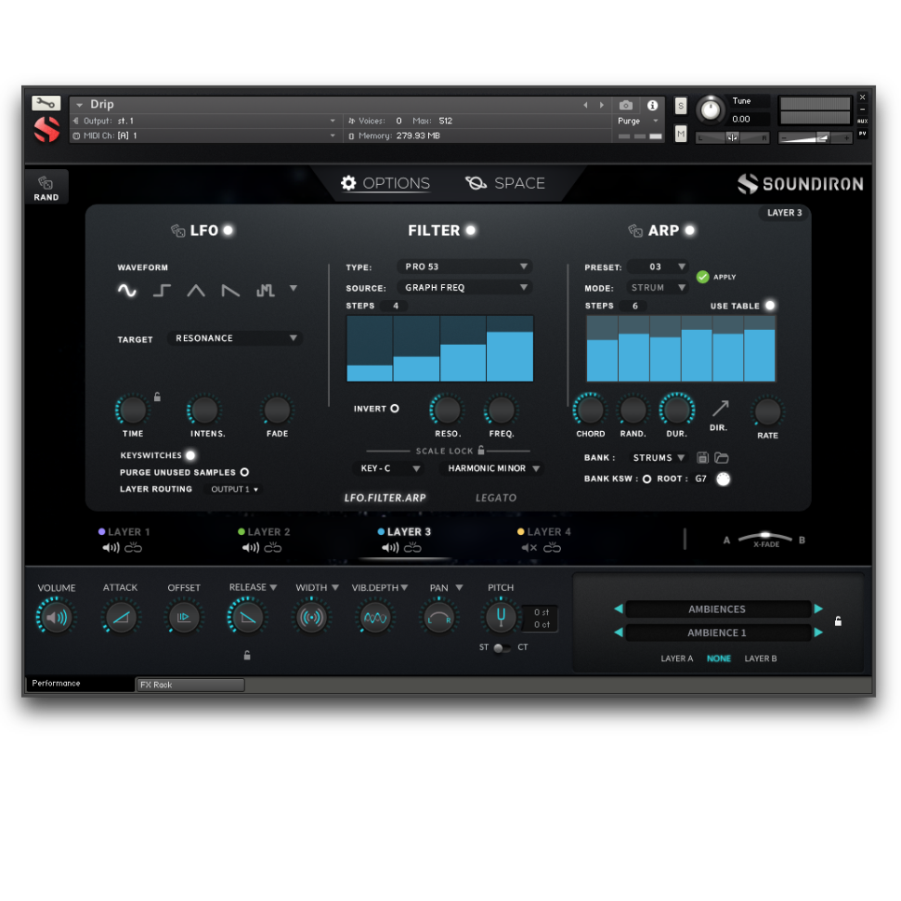Click the camera snapshot icon in header

[626, 105]
